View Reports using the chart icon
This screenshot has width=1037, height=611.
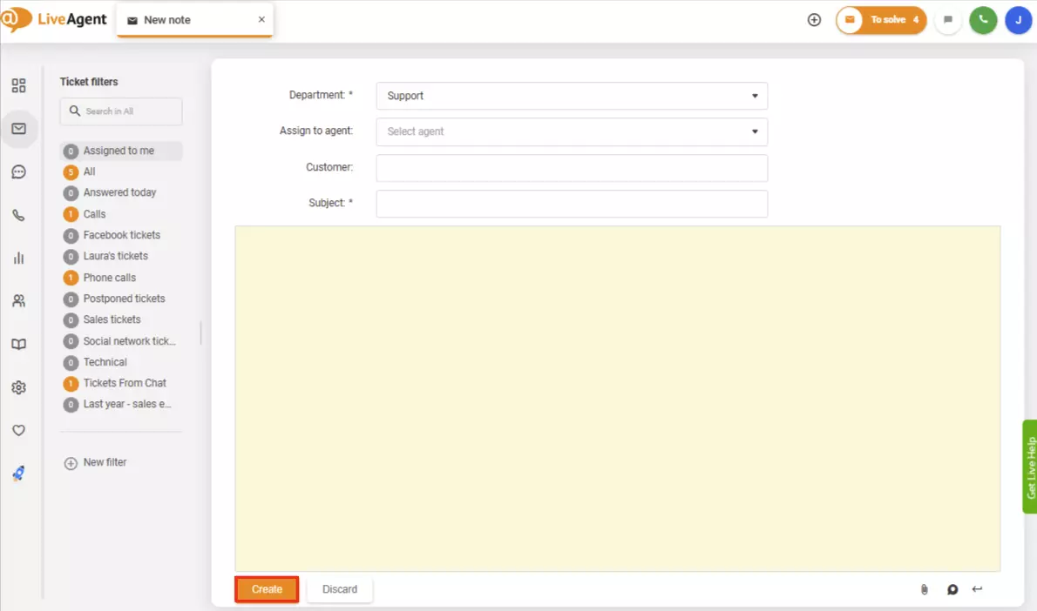(19, 258)
